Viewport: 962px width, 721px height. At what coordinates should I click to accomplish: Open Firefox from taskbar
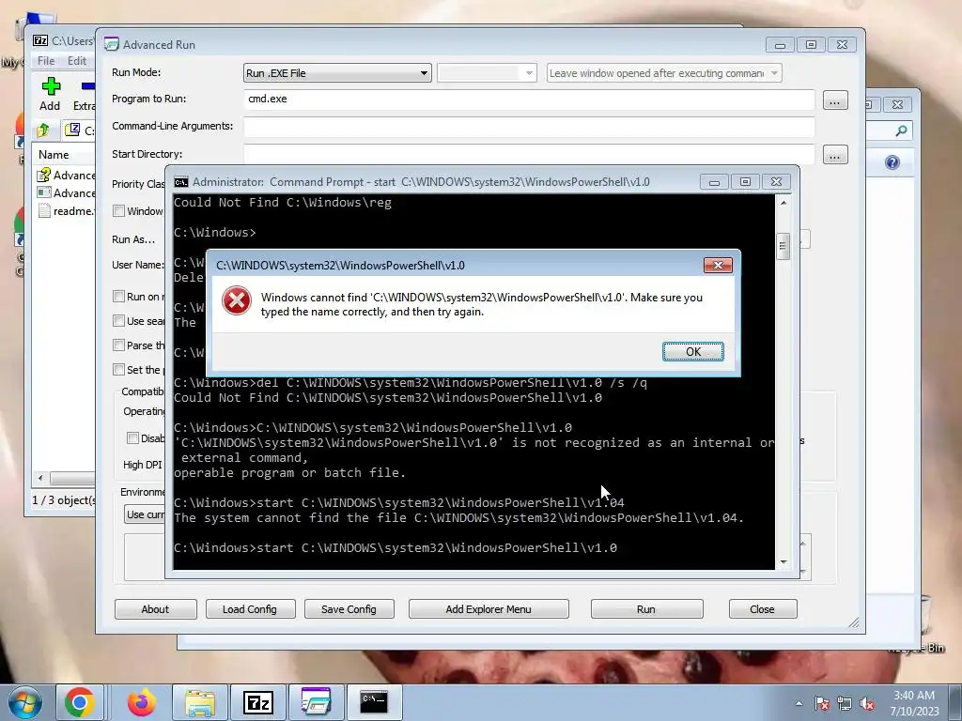[141, 702]
